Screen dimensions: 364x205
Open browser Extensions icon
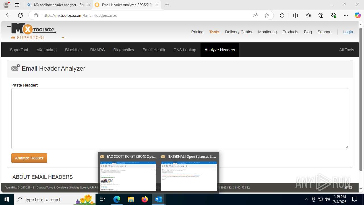(282, 15)
